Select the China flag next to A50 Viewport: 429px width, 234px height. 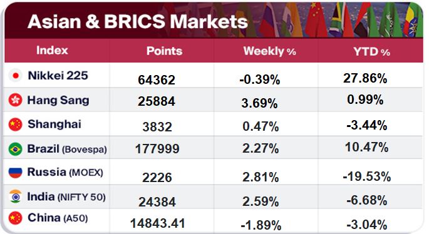pos(15,218)
